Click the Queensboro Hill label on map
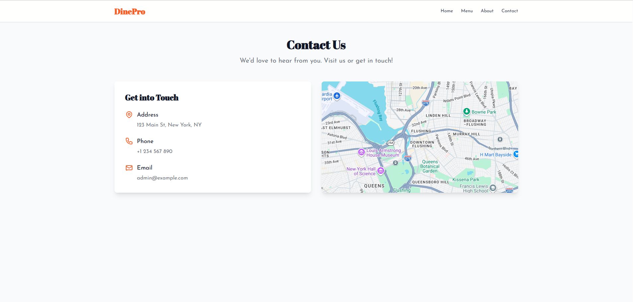The image size is (633, 302). coord(431,182)
